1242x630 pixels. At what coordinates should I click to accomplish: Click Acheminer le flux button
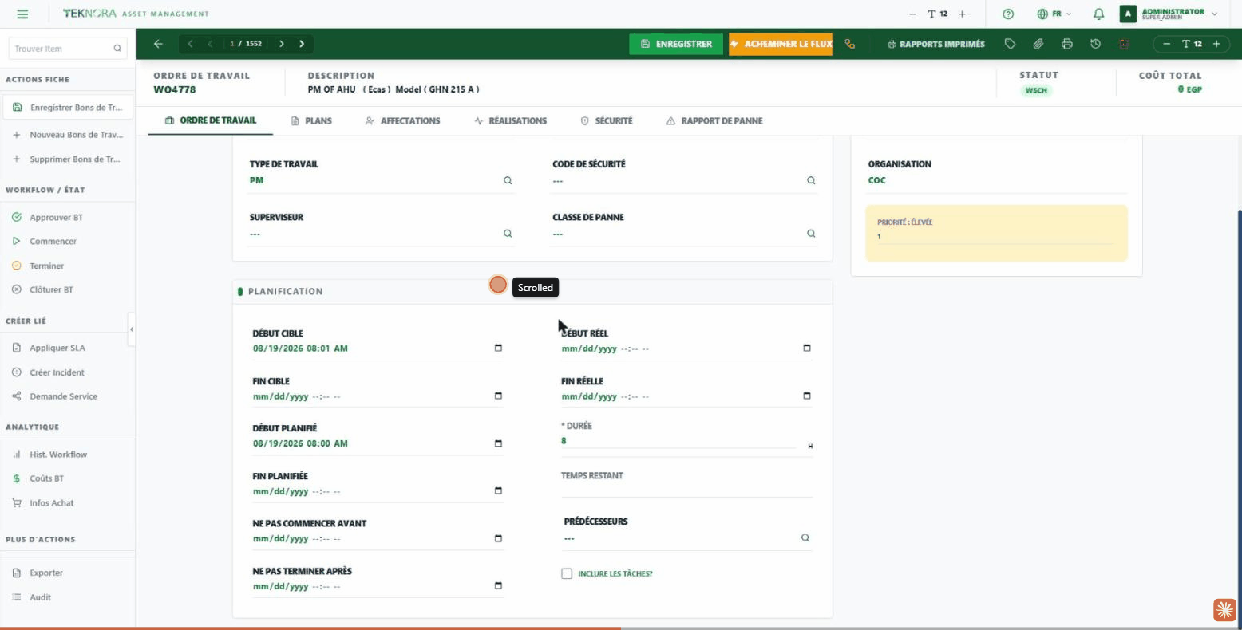[x=781, y=44]
